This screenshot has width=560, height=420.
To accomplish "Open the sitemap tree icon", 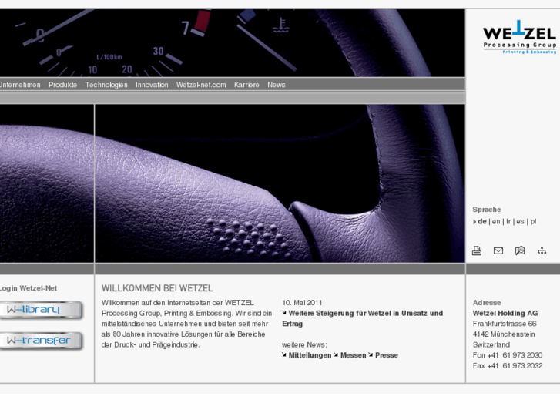I will pyautogui.click(x=542, y=251).
